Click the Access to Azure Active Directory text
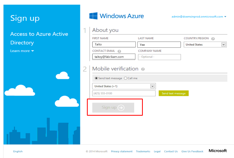This screenshot has height=158, width=234. click(39, 38)
